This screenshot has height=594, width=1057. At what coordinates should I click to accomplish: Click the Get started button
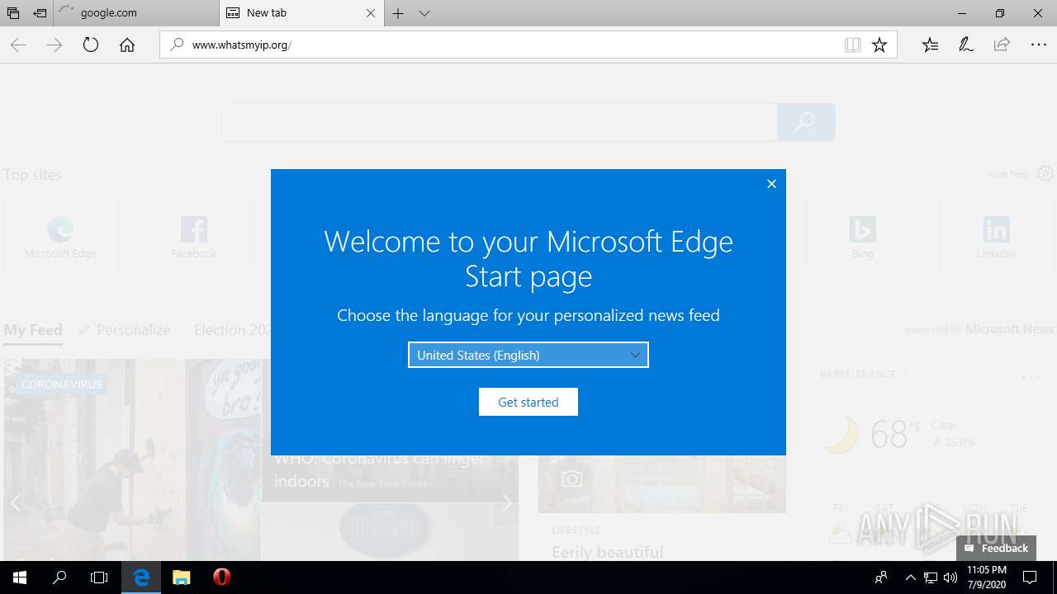(x=528, y=402)
